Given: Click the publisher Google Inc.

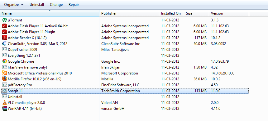Looking at the screenshot, I should (x=111, y=61).
